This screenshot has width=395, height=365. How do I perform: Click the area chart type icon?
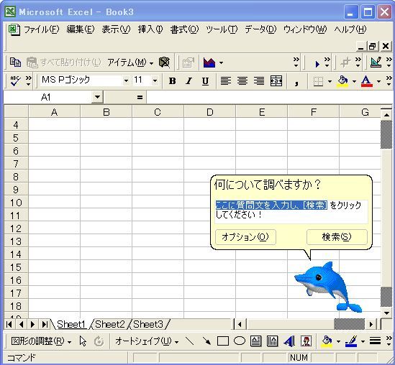click(x=209, y=63)
